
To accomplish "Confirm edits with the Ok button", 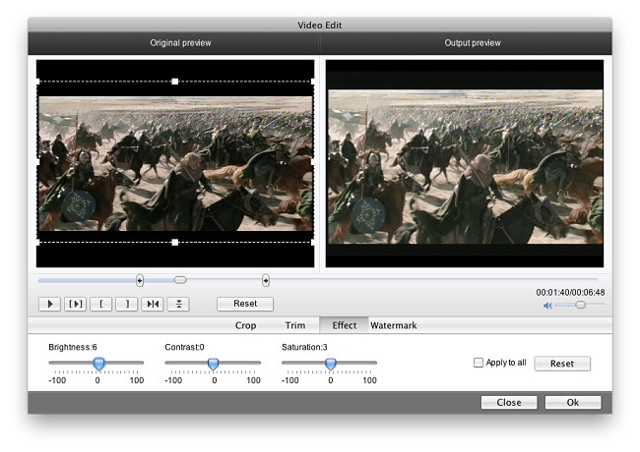I will (x=573, y=402).
